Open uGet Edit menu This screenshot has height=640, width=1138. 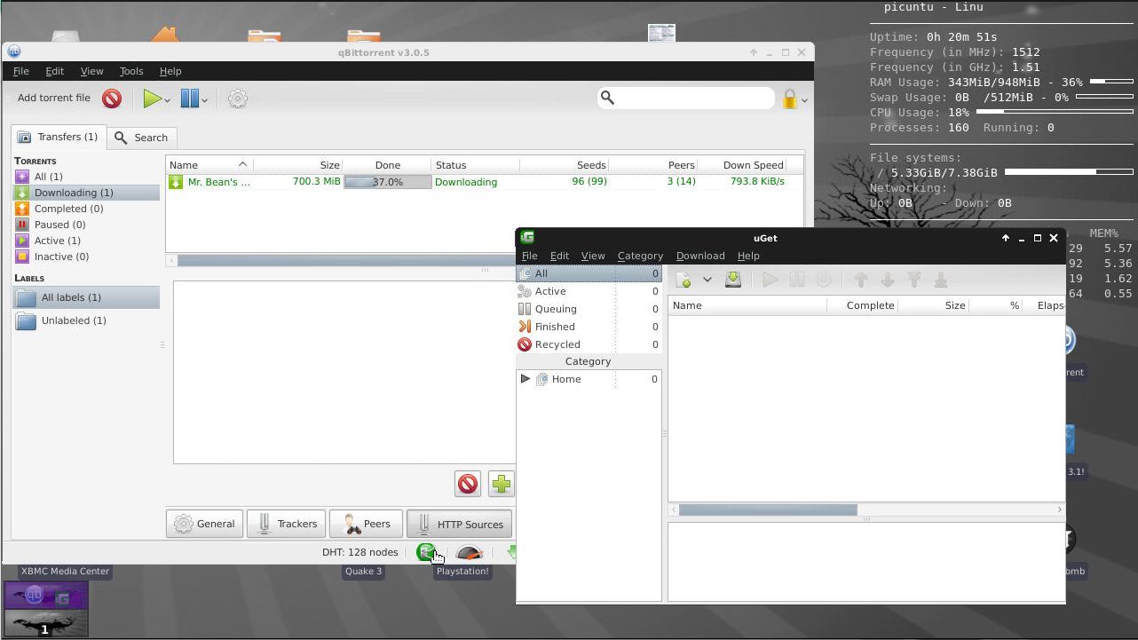point(559,256)
